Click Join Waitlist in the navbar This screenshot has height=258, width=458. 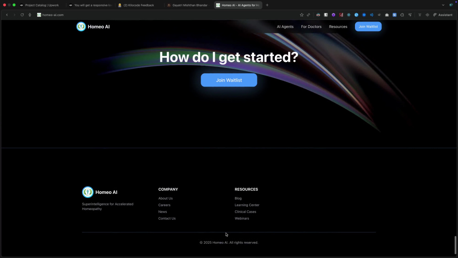tap(368, 27)
